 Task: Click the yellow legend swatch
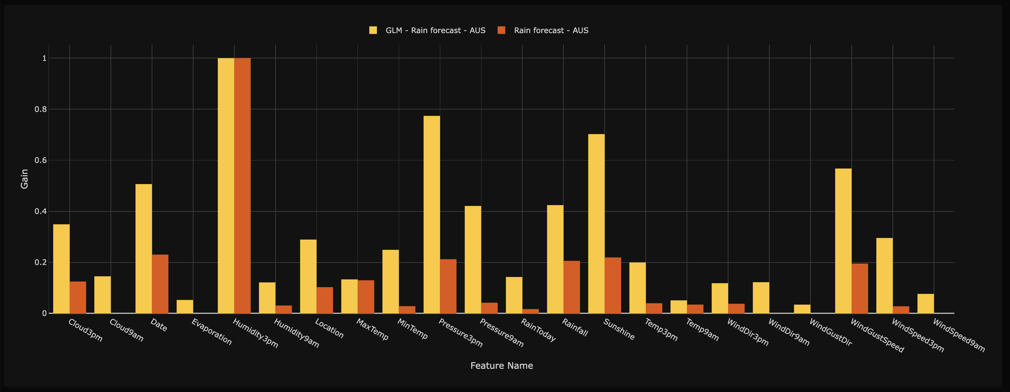pyautogui.click(x=373, y=30)
